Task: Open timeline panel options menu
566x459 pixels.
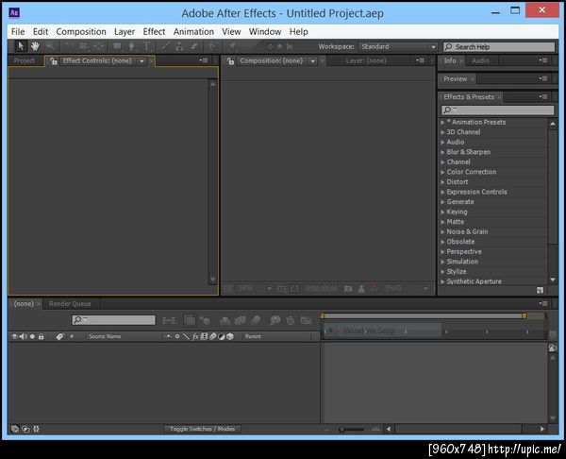Action: [543, 303]
